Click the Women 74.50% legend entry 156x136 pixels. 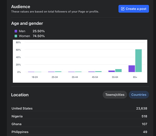point(29,36)
